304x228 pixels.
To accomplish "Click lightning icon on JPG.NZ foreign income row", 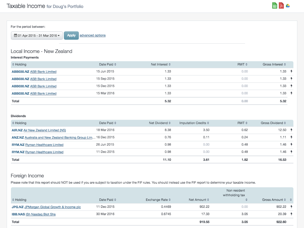I will pos(291,207).
